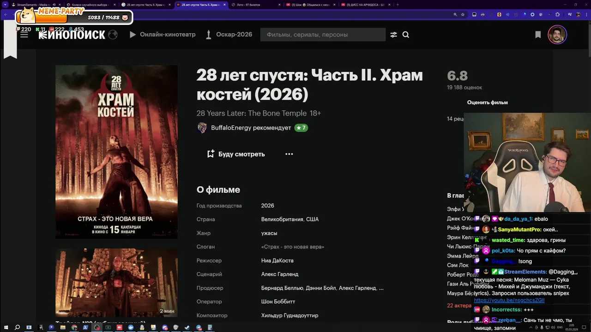Open Excel-like green app in taskbar

108,327
